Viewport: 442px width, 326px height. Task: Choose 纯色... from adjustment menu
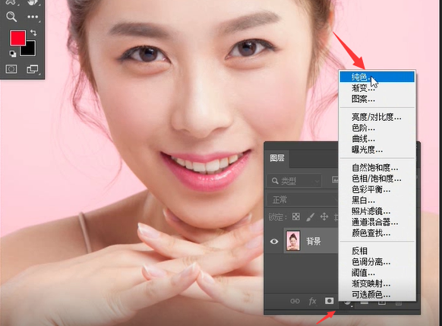pos(377,77)
